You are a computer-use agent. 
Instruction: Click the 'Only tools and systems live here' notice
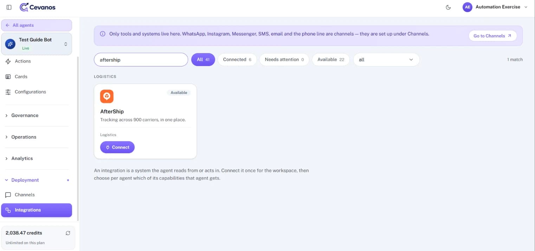269,34
